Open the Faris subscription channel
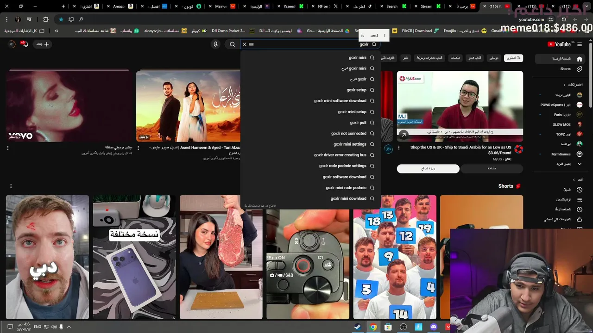Screen dimensions: 593x333 pyautogui.click(x=565, y=115)
